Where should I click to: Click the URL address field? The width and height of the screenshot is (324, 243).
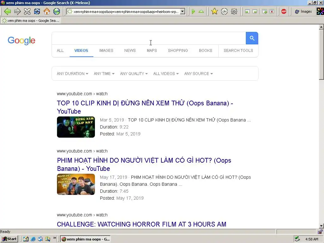[x=126, y=12]
